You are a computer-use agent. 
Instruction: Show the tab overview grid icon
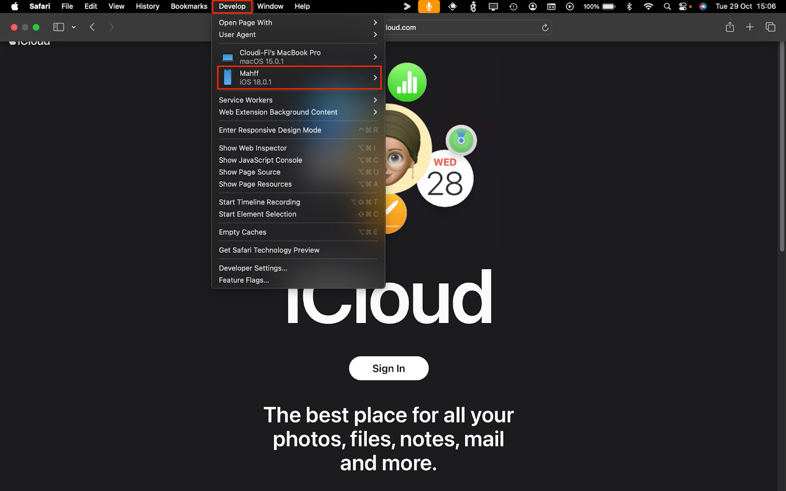770,27
